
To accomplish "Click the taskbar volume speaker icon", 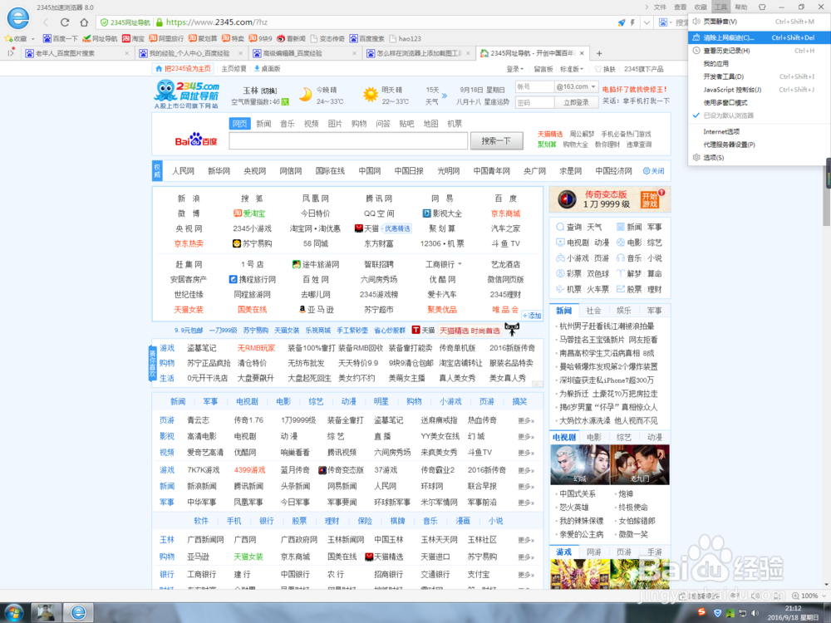I will pyautogui.click(x=755, y=613).
